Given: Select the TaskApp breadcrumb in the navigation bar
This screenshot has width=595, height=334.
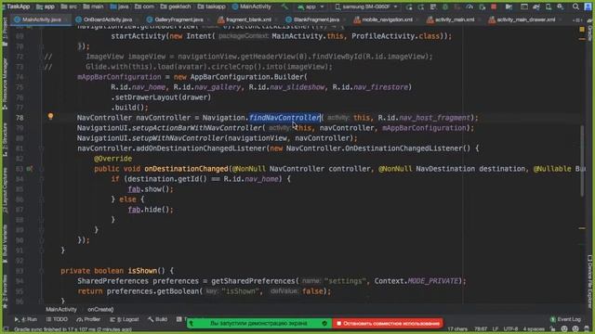Looking at the screenshot, I should click(18, 6).
